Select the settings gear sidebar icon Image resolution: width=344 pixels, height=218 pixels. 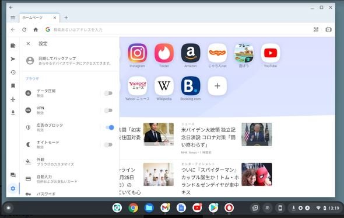pos(13,189)
